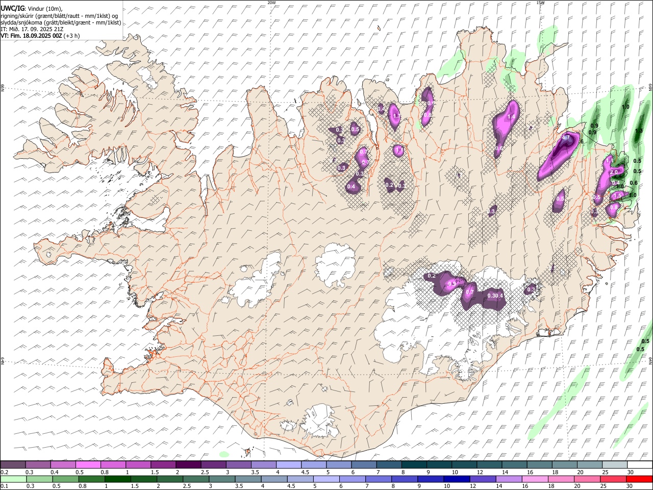Click the '2.0' precipitation value near east coast

(614, 173)
